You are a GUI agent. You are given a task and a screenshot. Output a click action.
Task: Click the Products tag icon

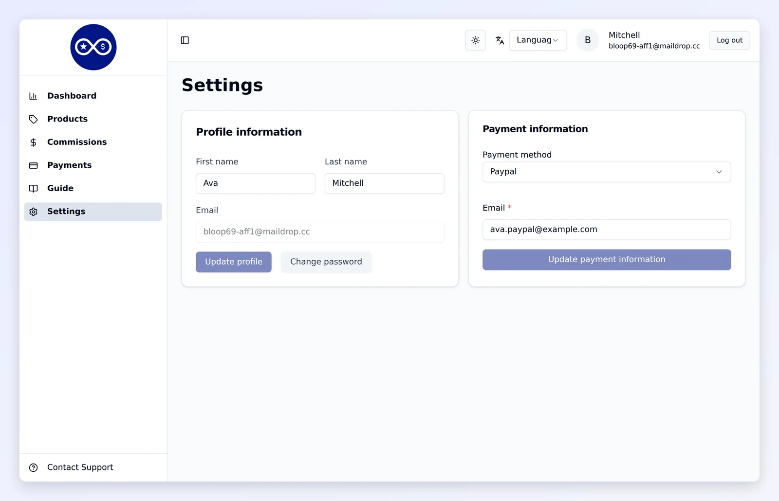coord(33,119)
